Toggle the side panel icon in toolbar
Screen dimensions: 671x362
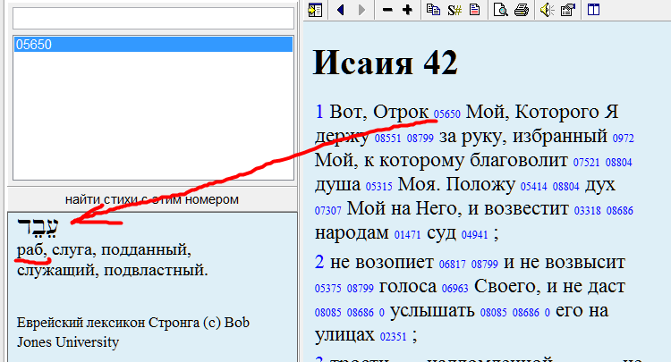[x=315, y=10]
